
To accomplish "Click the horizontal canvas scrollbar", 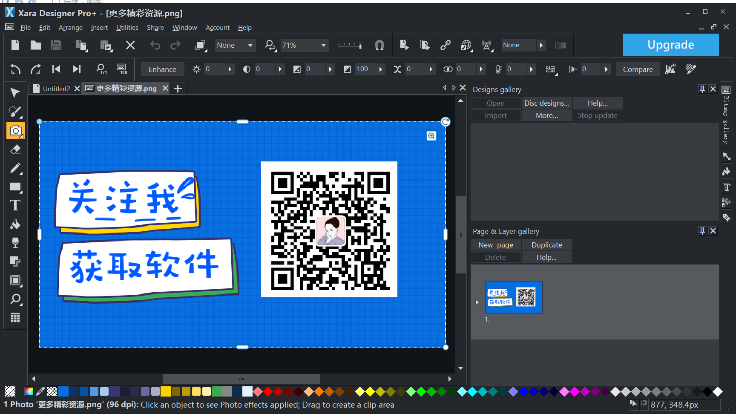I will click(241, 379).
